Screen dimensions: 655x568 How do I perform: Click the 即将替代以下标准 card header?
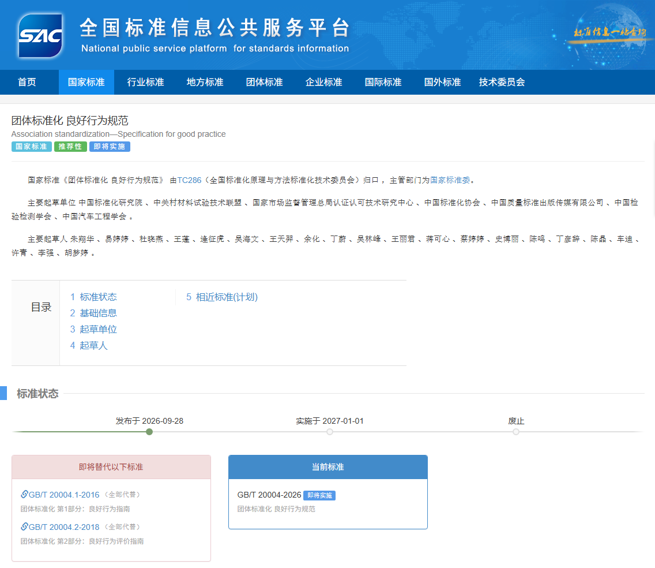111,467
